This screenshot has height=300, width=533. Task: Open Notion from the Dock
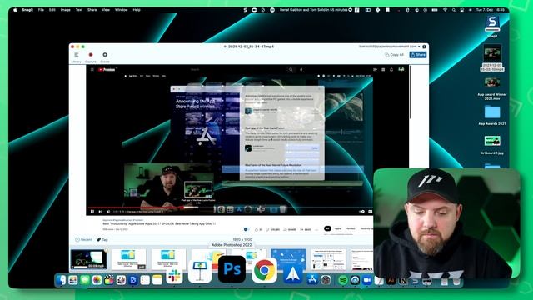[403, 281]
